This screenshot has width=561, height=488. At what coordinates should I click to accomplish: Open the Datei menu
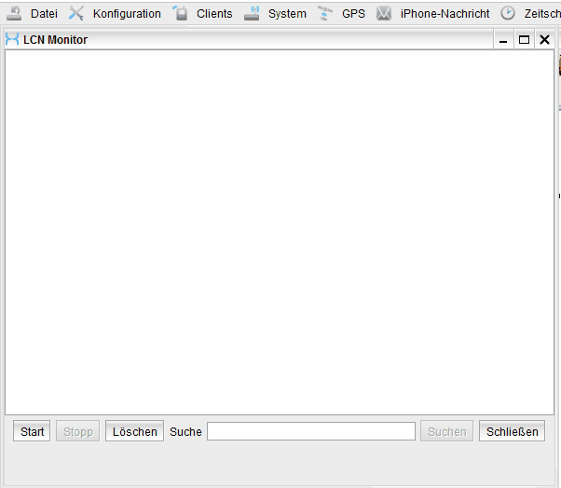point(44,14)
